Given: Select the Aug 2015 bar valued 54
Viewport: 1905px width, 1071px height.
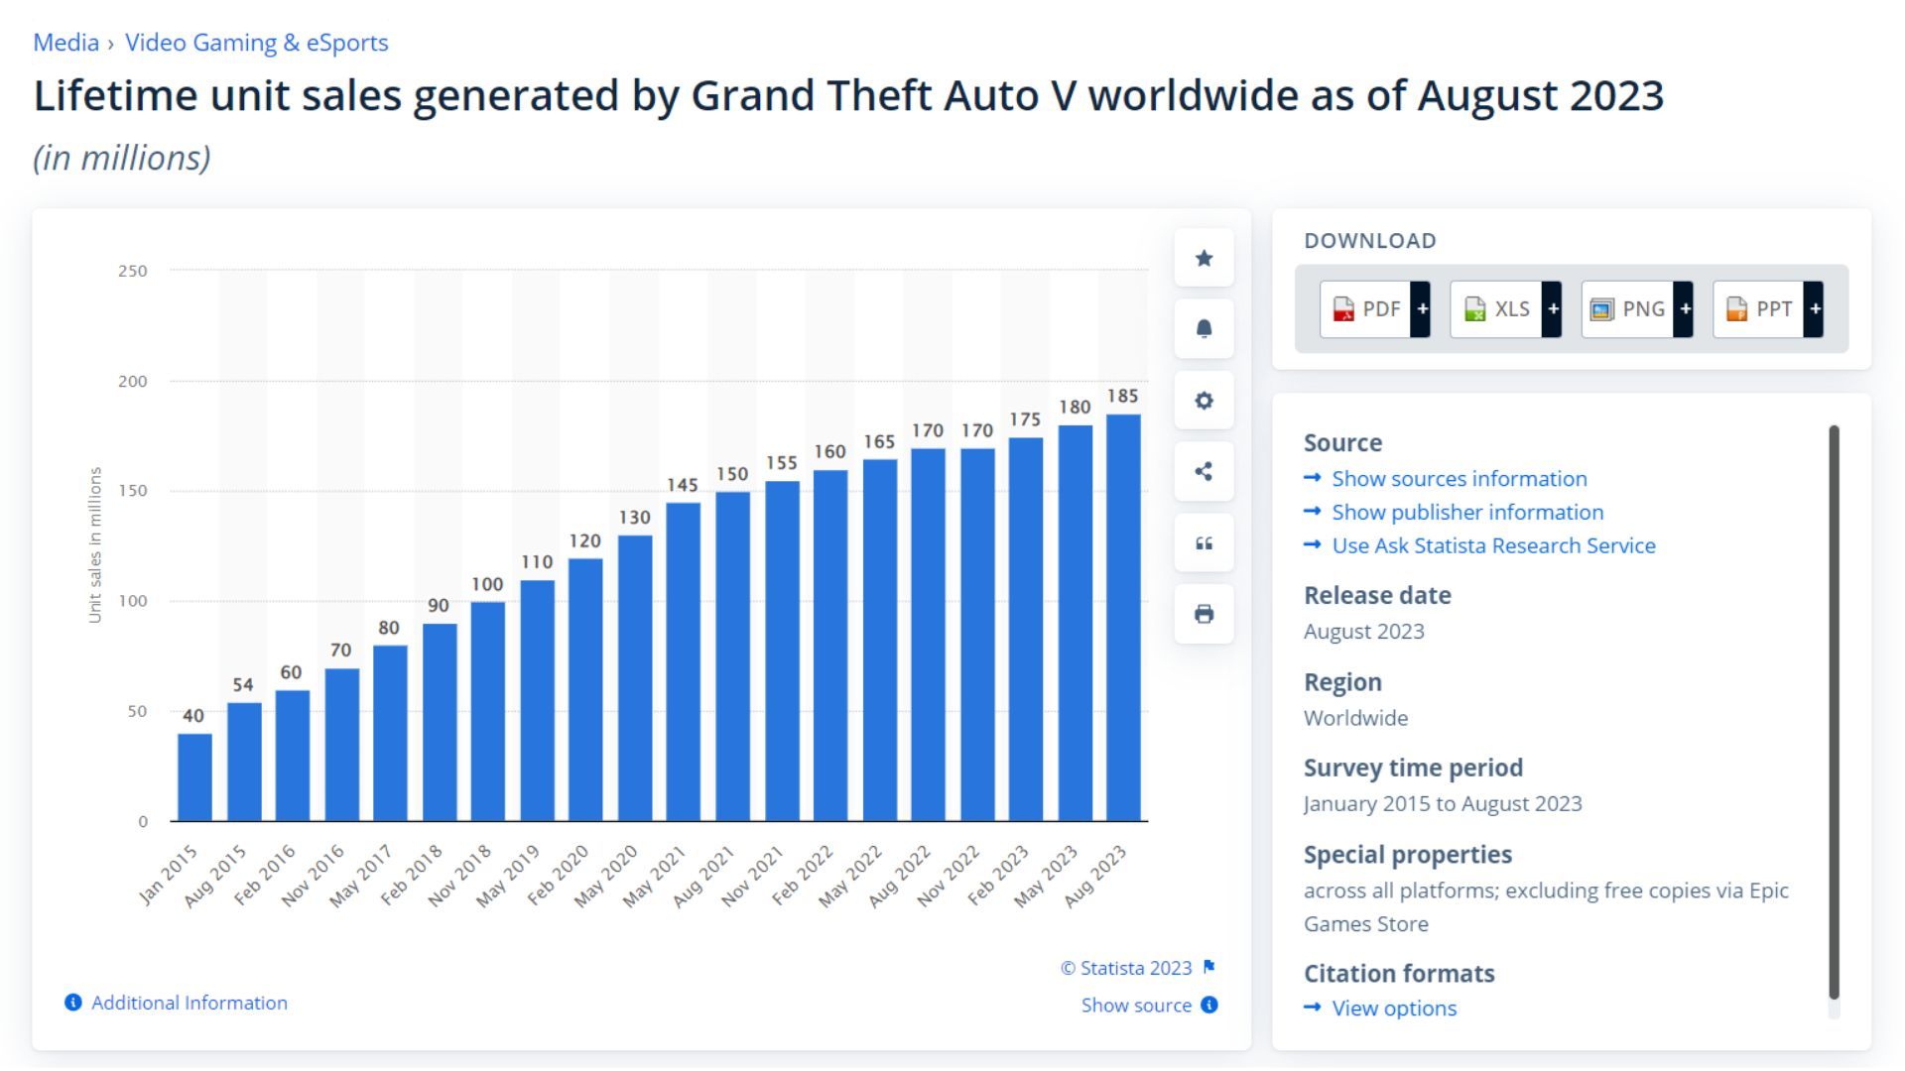Looking at the screenshot, I should click(x=244, y=762).
